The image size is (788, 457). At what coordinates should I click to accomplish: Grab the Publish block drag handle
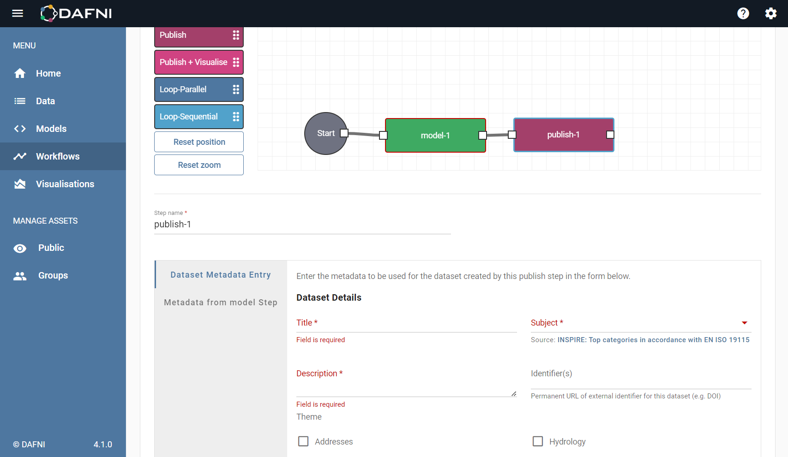click(x=236, y=35)
